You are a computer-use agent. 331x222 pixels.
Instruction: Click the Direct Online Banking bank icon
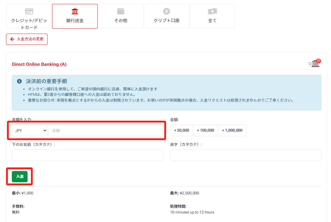[314, 63]
